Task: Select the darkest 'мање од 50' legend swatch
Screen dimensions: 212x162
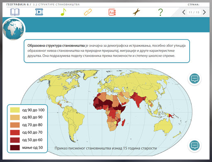Action: pos(15,147)
